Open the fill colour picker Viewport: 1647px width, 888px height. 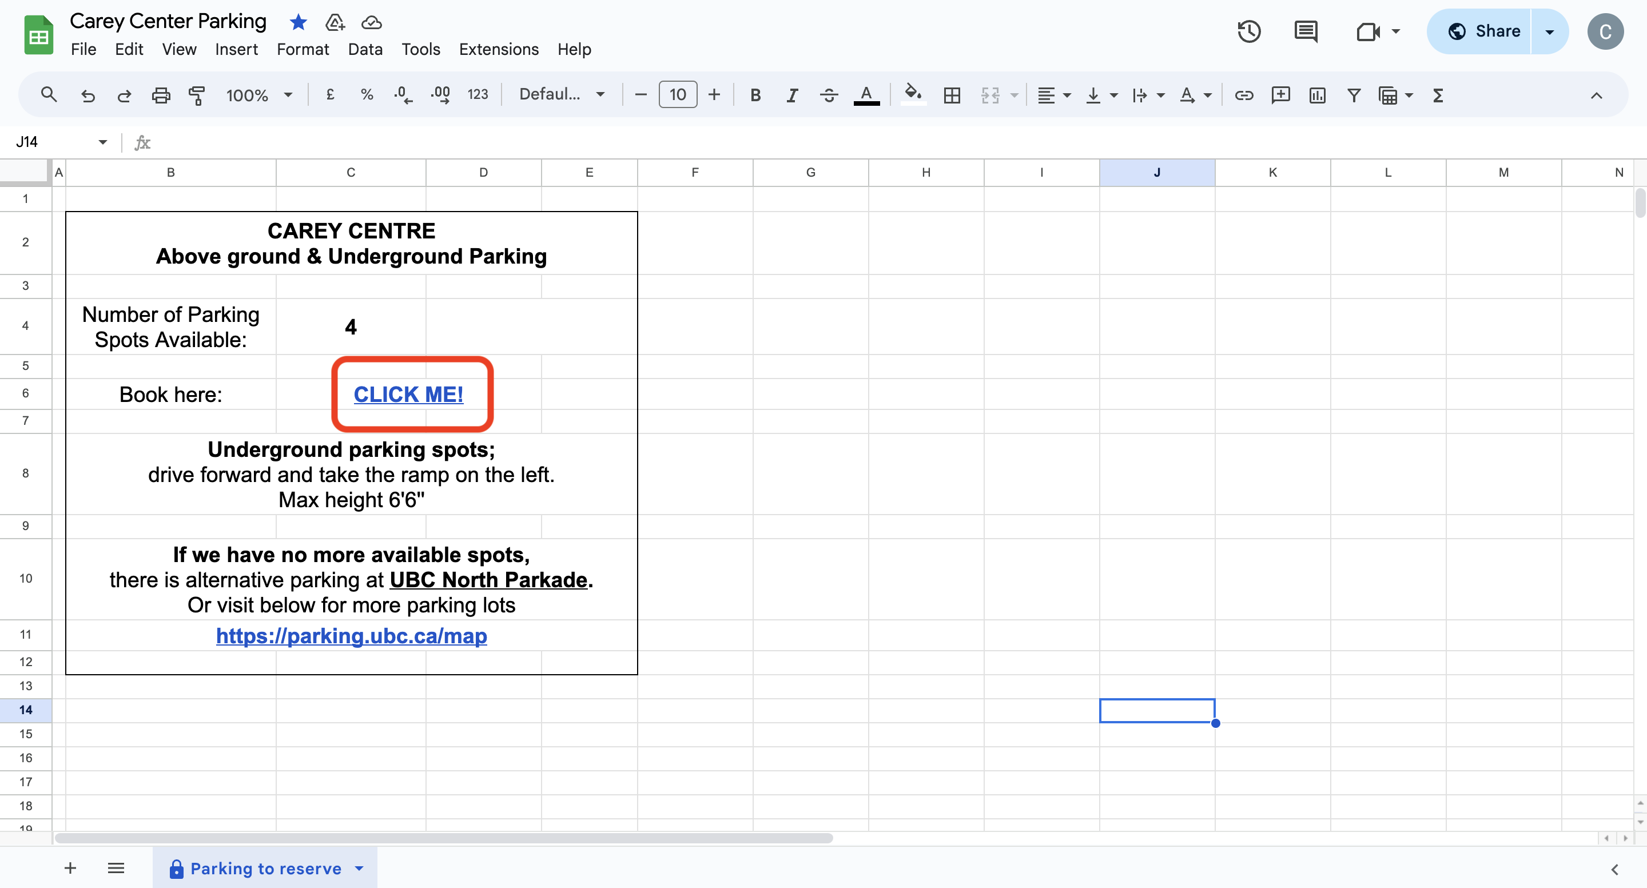click(x=912, y=94)
